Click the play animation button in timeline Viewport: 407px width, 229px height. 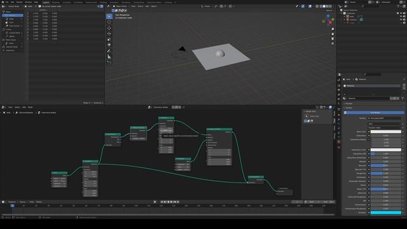171,202
